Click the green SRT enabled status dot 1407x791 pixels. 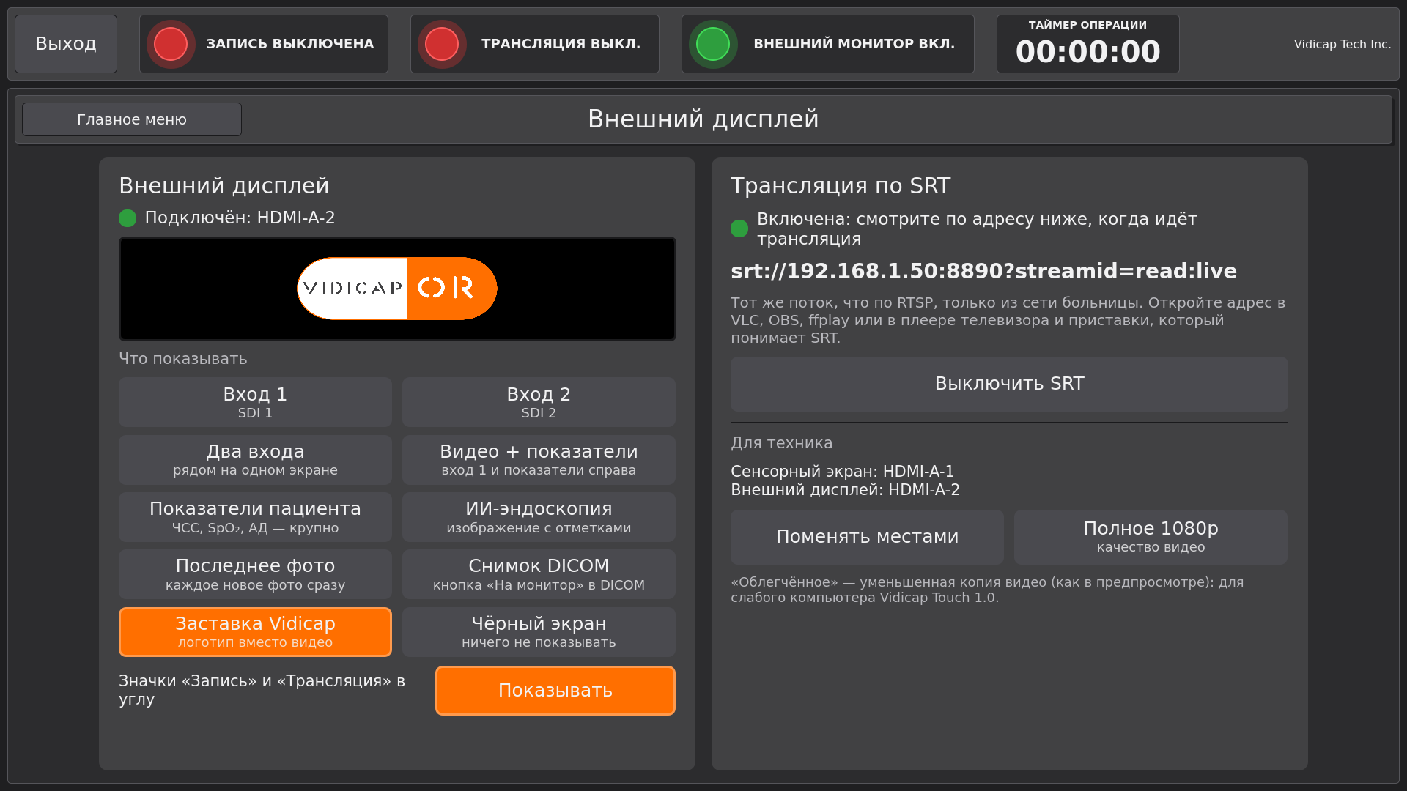point(739,229)
